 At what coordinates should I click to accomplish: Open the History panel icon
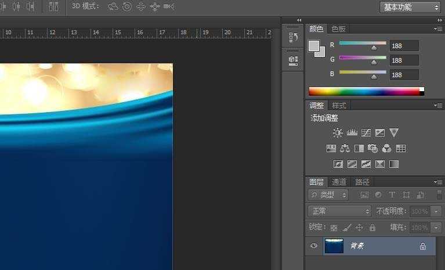[x=293, y=38]
